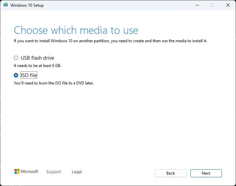Image resolution: width=236 pixels, height=186 pixels.
Task: Click the "ISO file" option label
Action: [29, 75]
